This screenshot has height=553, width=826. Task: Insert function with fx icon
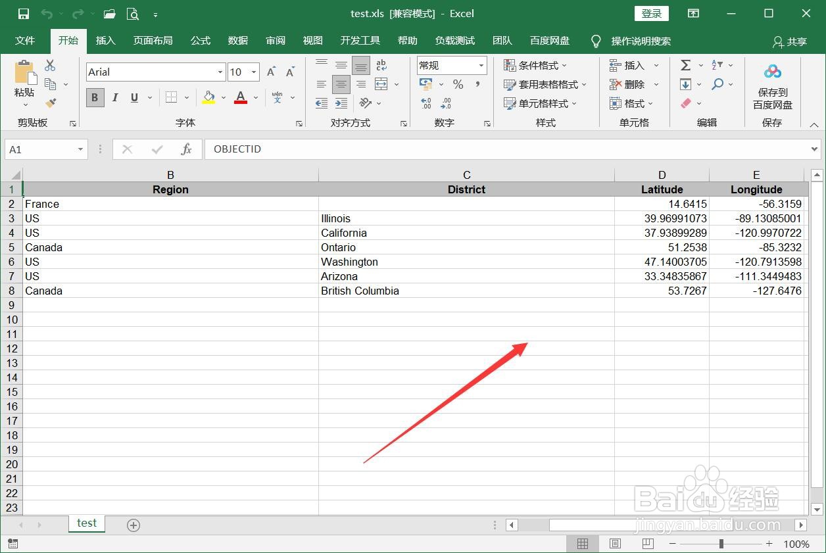[186, 149]
